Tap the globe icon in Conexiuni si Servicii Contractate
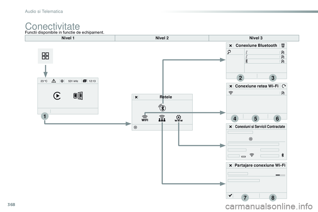The height and width of the screenshot is (212, 318). [251, 139]
